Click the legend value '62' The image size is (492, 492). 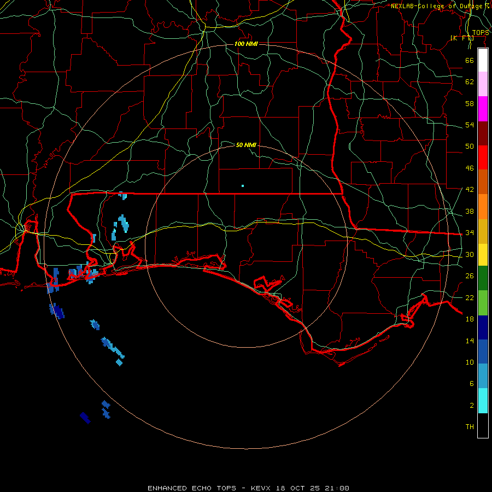pyautogui.click(x=470, y=82)
